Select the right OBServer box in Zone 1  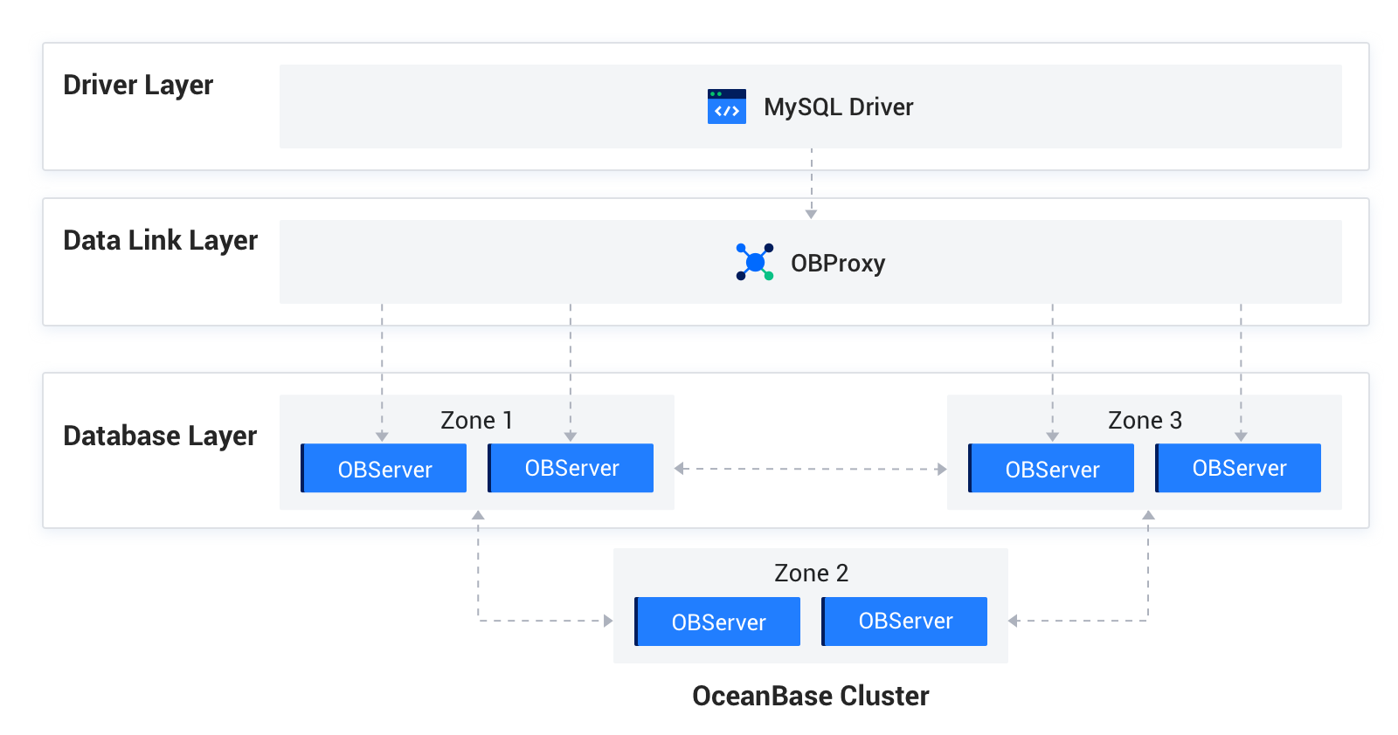571,468
